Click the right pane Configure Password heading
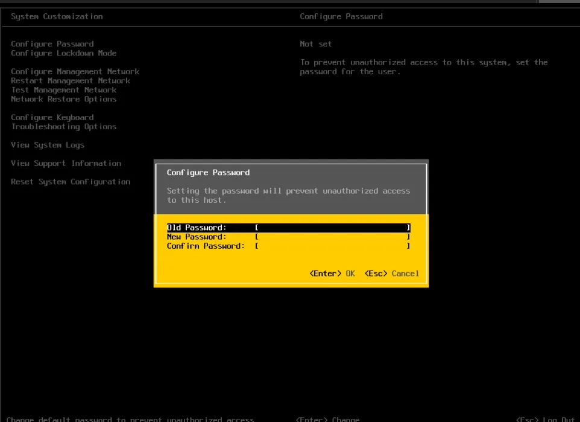 click(x=341, y=17)
